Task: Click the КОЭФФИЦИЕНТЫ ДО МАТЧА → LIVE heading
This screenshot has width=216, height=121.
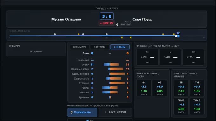Action: point(158,46)
